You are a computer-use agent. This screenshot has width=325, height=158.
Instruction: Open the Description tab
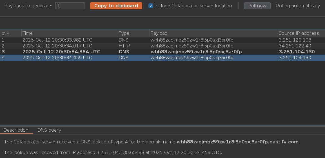point(16,130)
